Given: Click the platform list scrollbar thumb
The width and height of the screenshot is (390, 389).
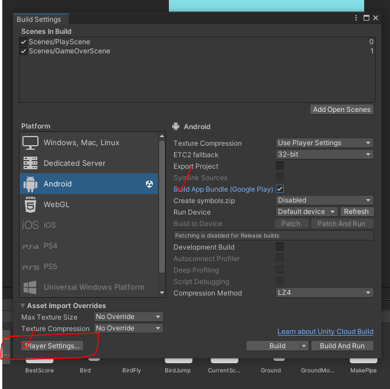Looking at the screenshot, I should pyautogui.click(x=162, y=207).
